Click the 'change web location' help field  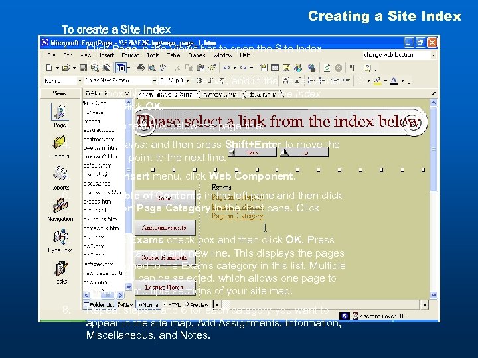[396, 55]
